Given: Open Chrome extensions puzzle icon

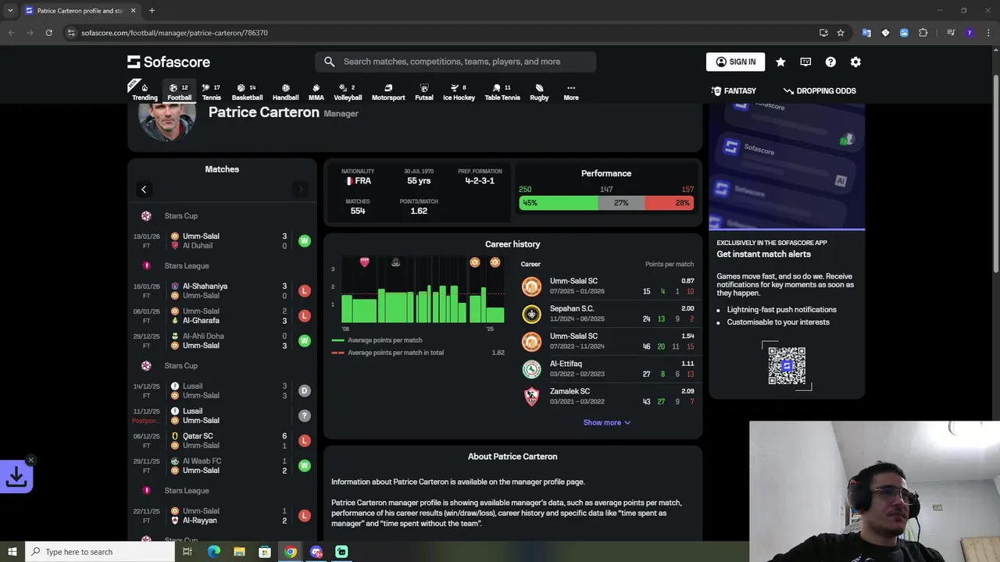Looking at the screenshot, I should coord(923,33).
